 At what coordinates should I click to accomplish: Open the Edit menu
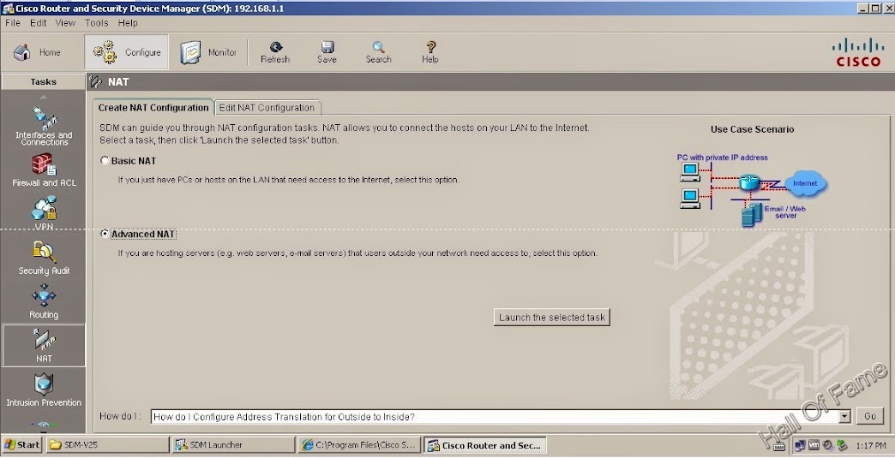pyautogui.click(x=39, y=23)
